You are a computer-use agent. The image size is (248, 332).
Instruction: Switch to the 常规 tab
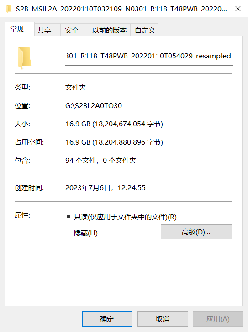point(20,29)
